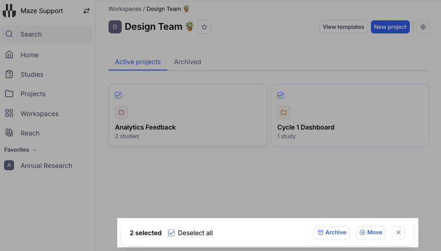Click View templates button
Viewport: 441px width, 251px height.
pyautogui.click(x=343, y=27)
